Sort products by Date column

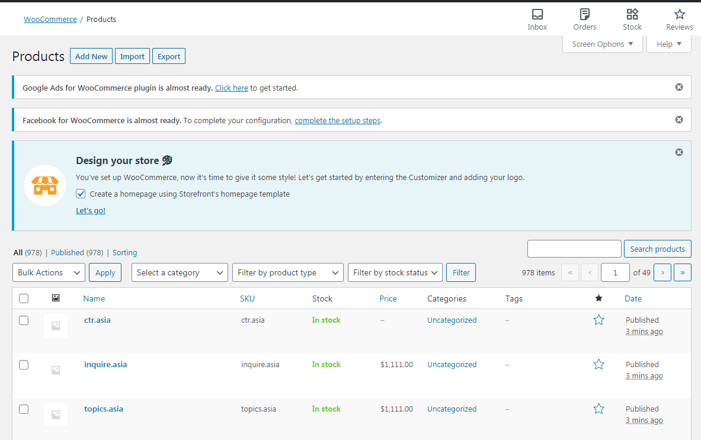coord(633,298)
